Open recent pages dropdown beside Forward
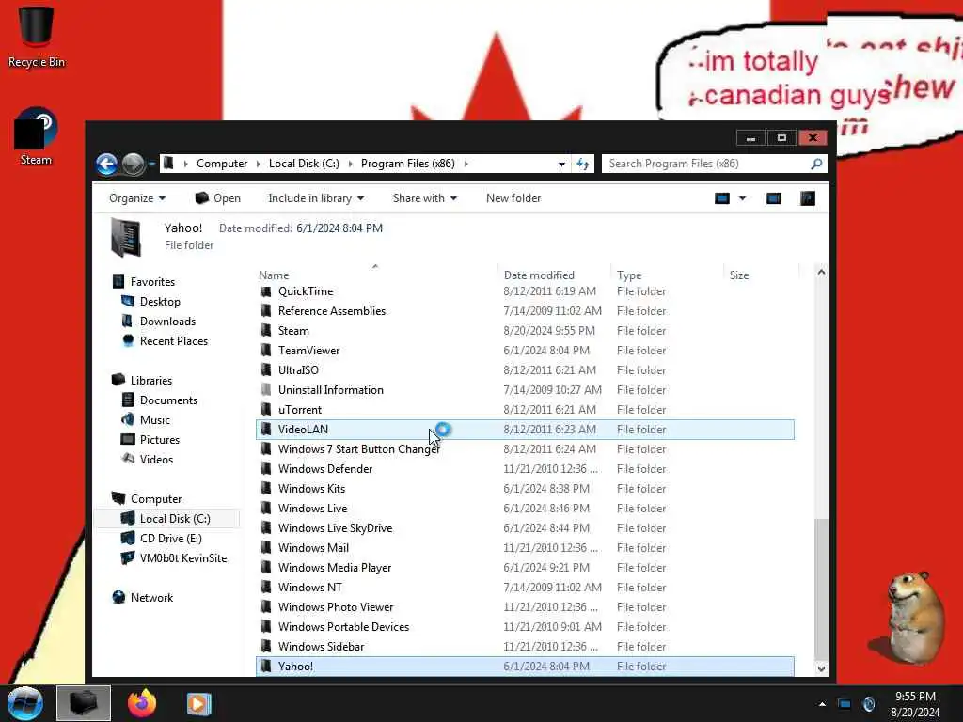The image size is (963, 722). 151,165
